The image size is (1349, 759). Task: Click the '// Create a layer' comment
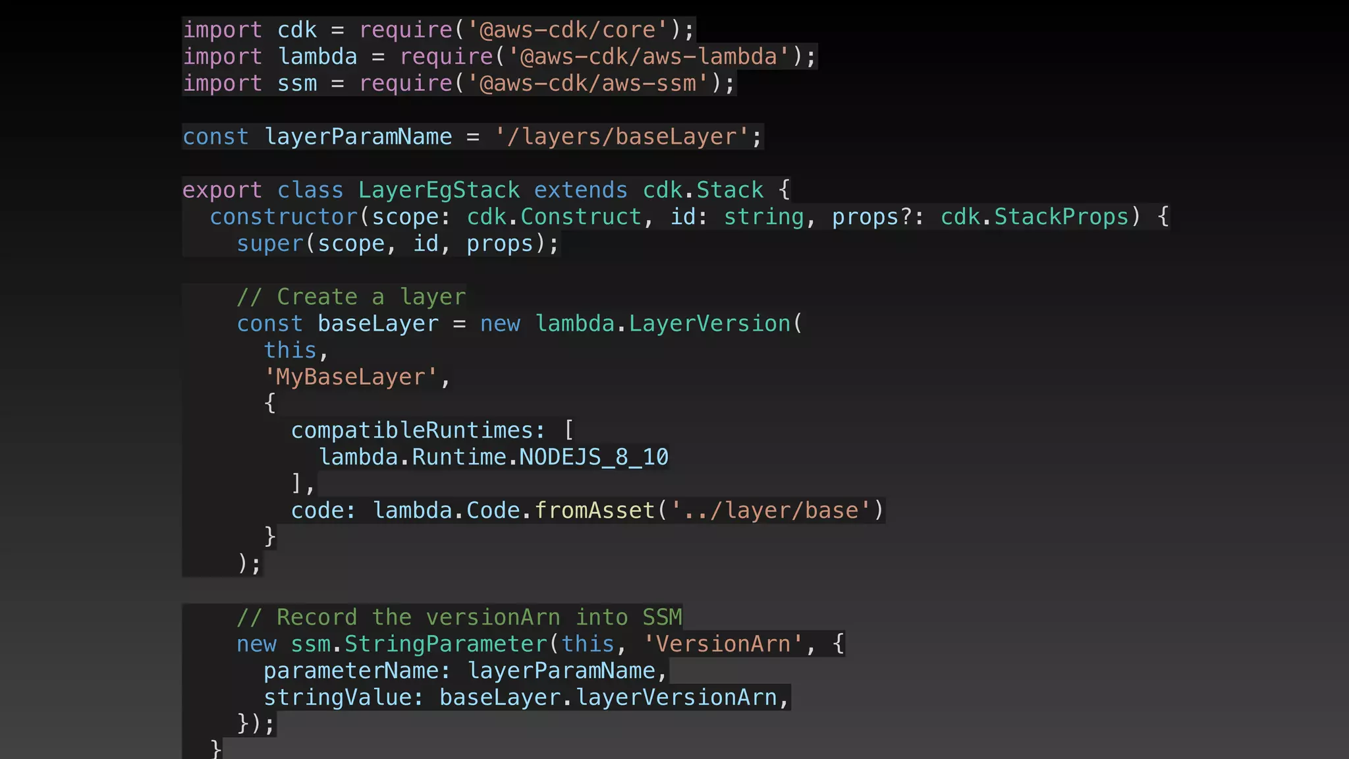pyautogui.click(x=351, y=297)
